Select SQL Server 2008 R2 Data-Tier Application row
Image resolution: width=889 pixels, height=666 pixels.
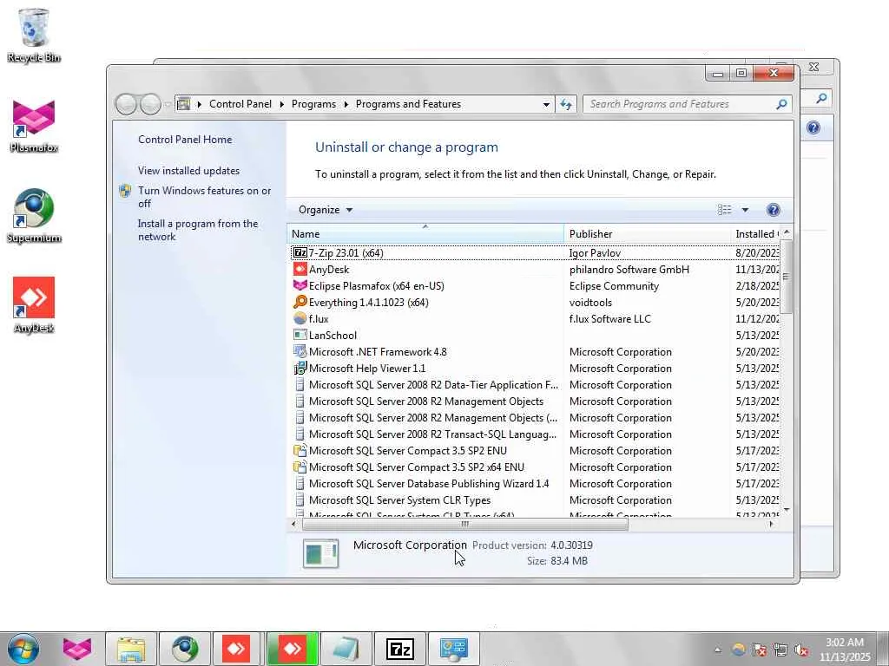click(x=534, y=385)
